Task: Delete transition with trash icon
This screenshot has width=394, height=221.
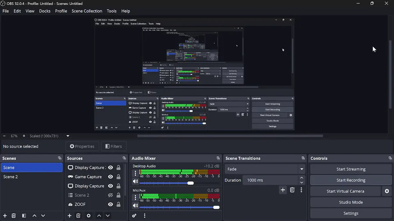Action: (x=292, y=190)
